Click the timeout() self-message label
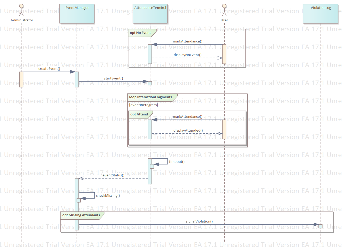 (x=177, y=162)
